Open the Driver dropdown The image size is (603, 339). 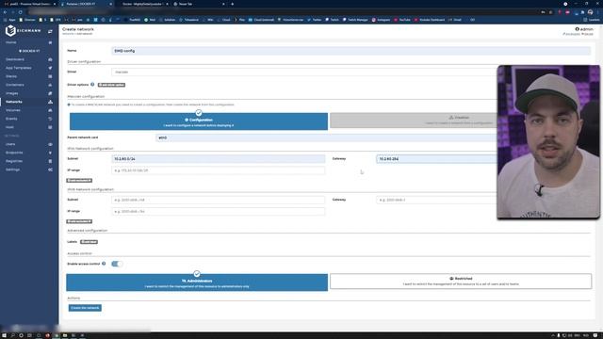[304, 72]
